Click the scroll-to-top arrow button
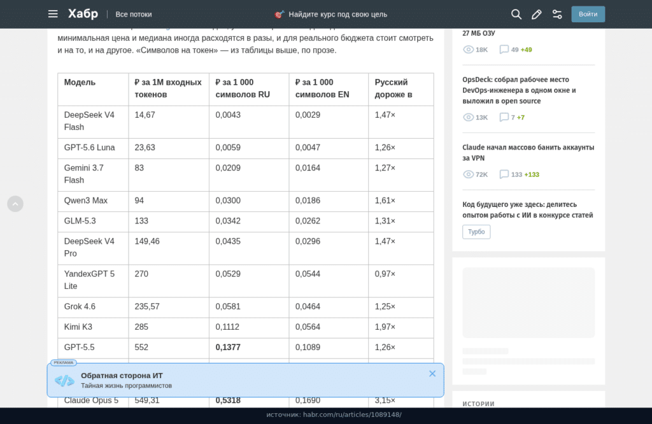This screenshot has height=424, width=652. coord(15,204)
